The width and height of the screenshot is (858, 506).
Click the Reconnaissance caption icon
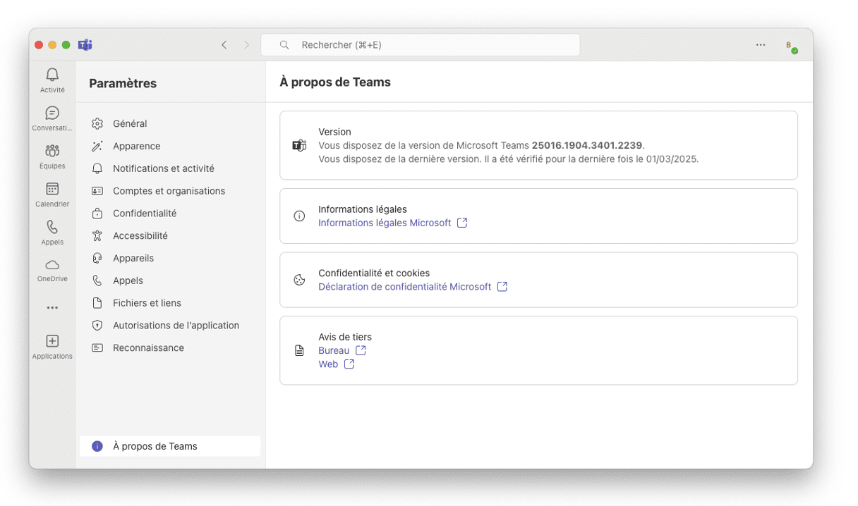coord(97,348)
